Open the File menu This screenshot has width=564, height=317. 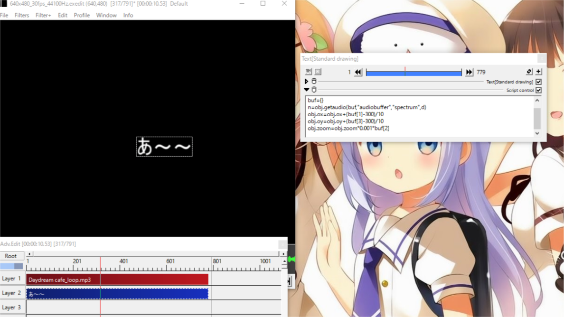click(x=4, y=15)
